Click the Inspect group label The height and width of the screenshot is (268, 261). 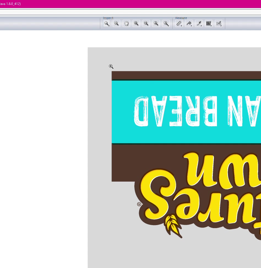pos(108,18)
